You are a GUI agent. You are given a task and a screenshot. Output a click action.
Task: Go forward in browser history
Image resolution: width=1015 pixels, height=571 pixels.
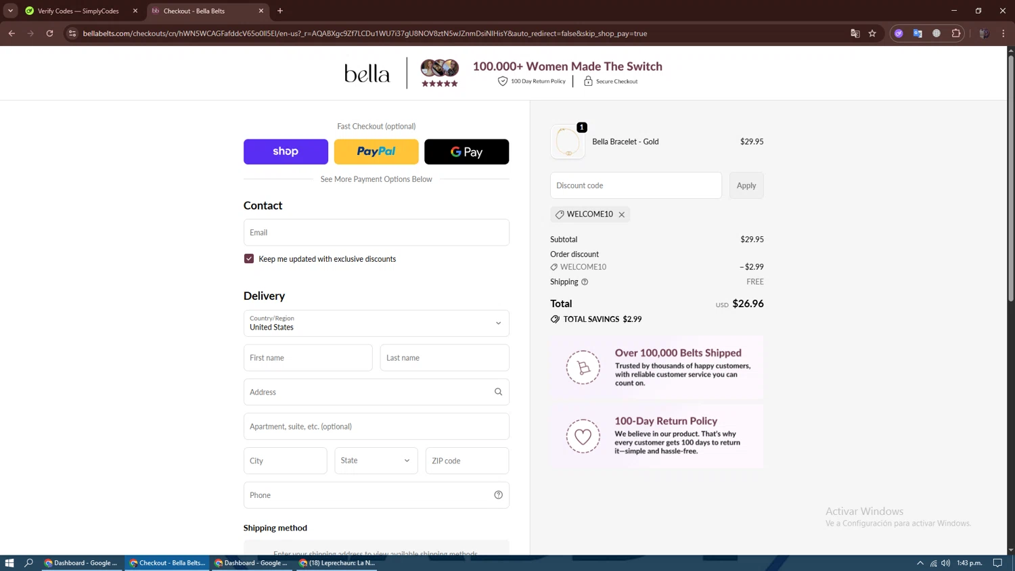tap(31, 33)
